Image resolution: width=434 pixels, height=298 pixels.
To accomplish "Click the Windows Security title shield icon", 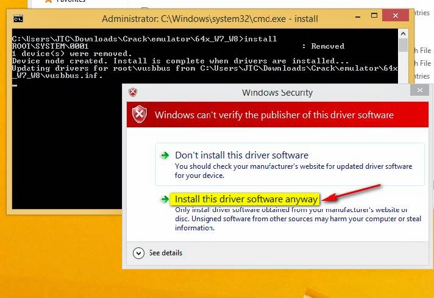I will (133, 92).
